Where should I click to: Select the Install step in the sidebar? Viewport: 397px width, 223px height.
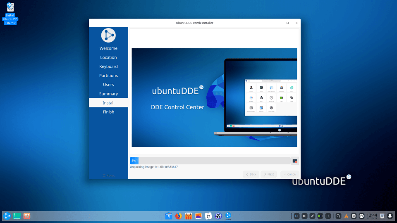click(108, 103)
